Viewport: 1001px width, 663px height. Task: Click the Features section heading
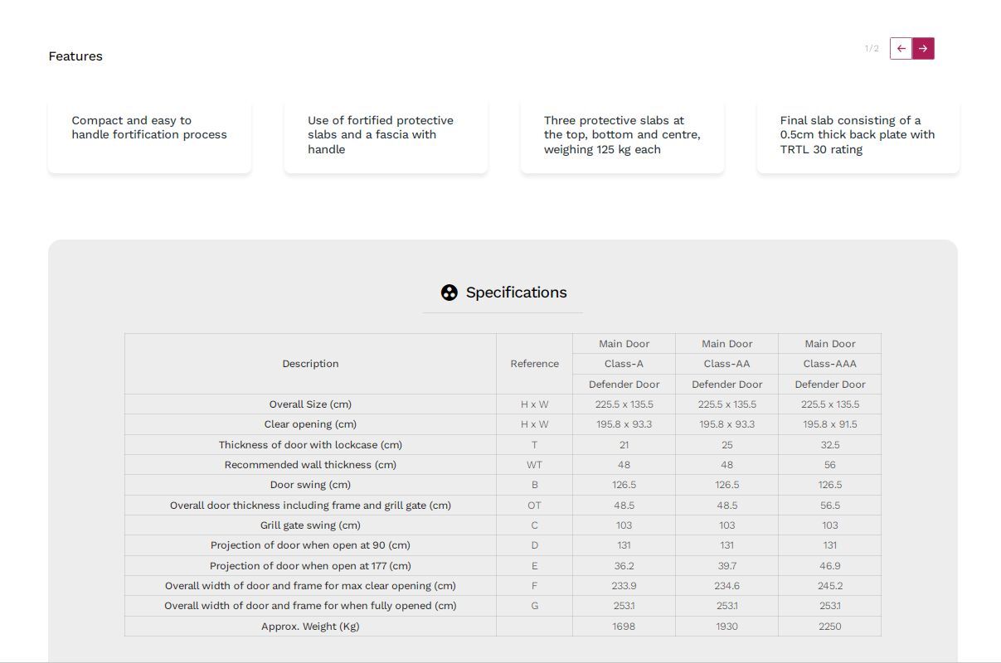[x=75, y=56]
